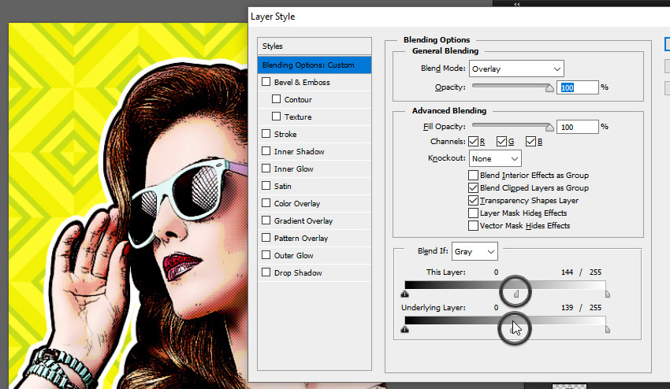Screen dimensions: 670x389
Task: Open the Blend If dropdown showing Gray
Action: click(475, 251)
